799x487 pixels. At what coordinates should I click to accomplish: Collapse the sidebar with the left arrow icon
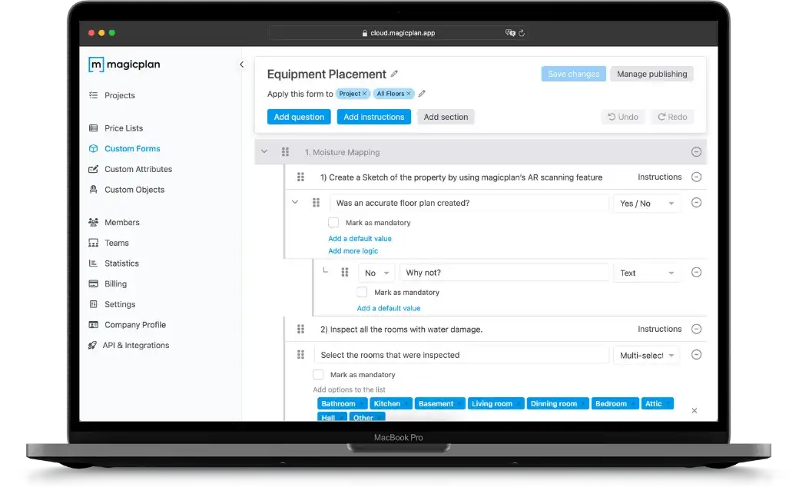tap(241, 65)
